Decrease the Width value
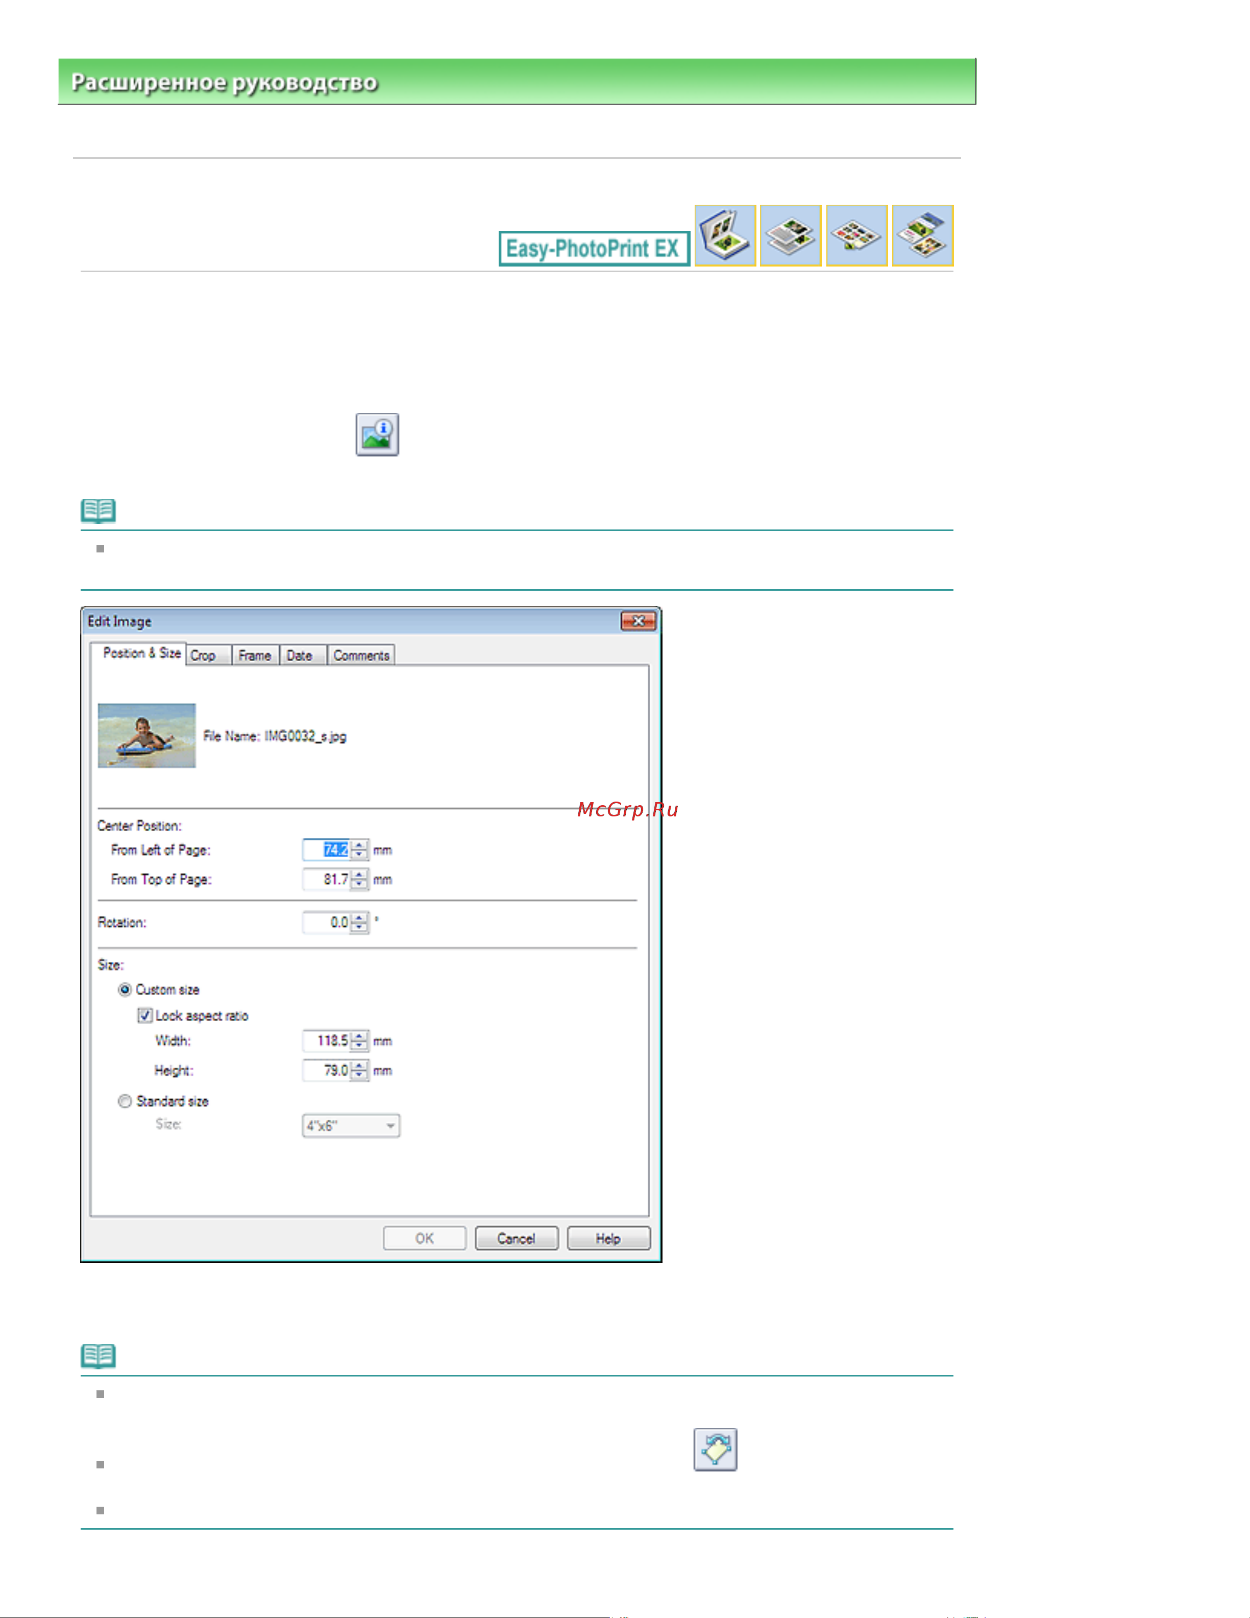Screen dimensions: 1250x1618 pos(359,1045)
